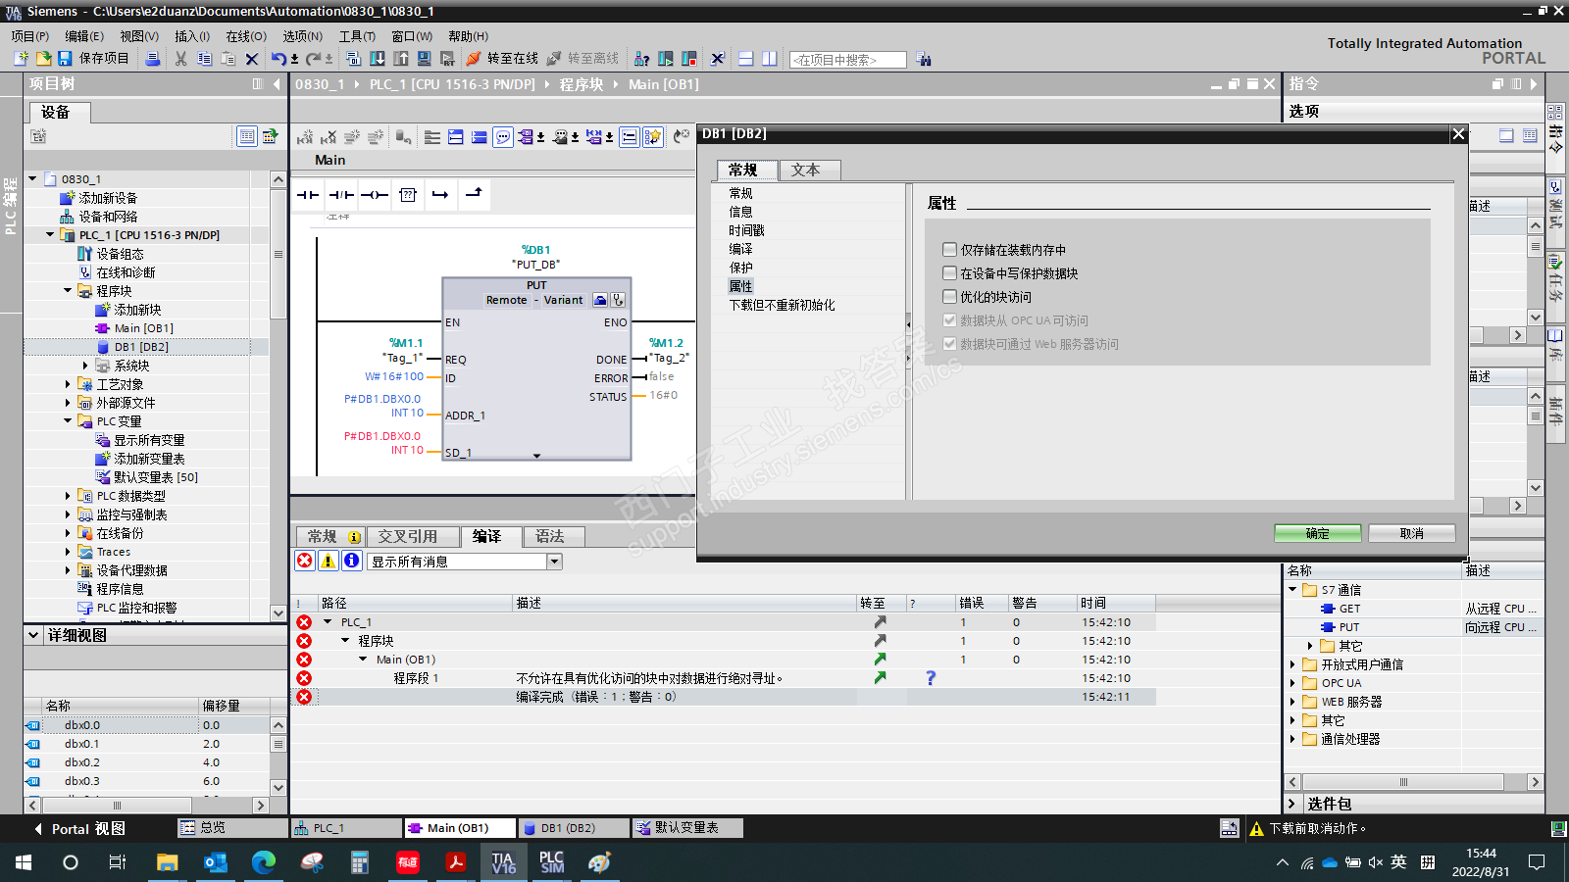
Task: Click the 总览 button in bottom bar
Action: 232,828
